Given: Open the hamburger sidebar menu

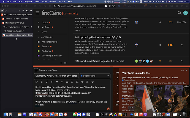Looking at the screenshot, I should pyautogui.click(x=37, y=13).
